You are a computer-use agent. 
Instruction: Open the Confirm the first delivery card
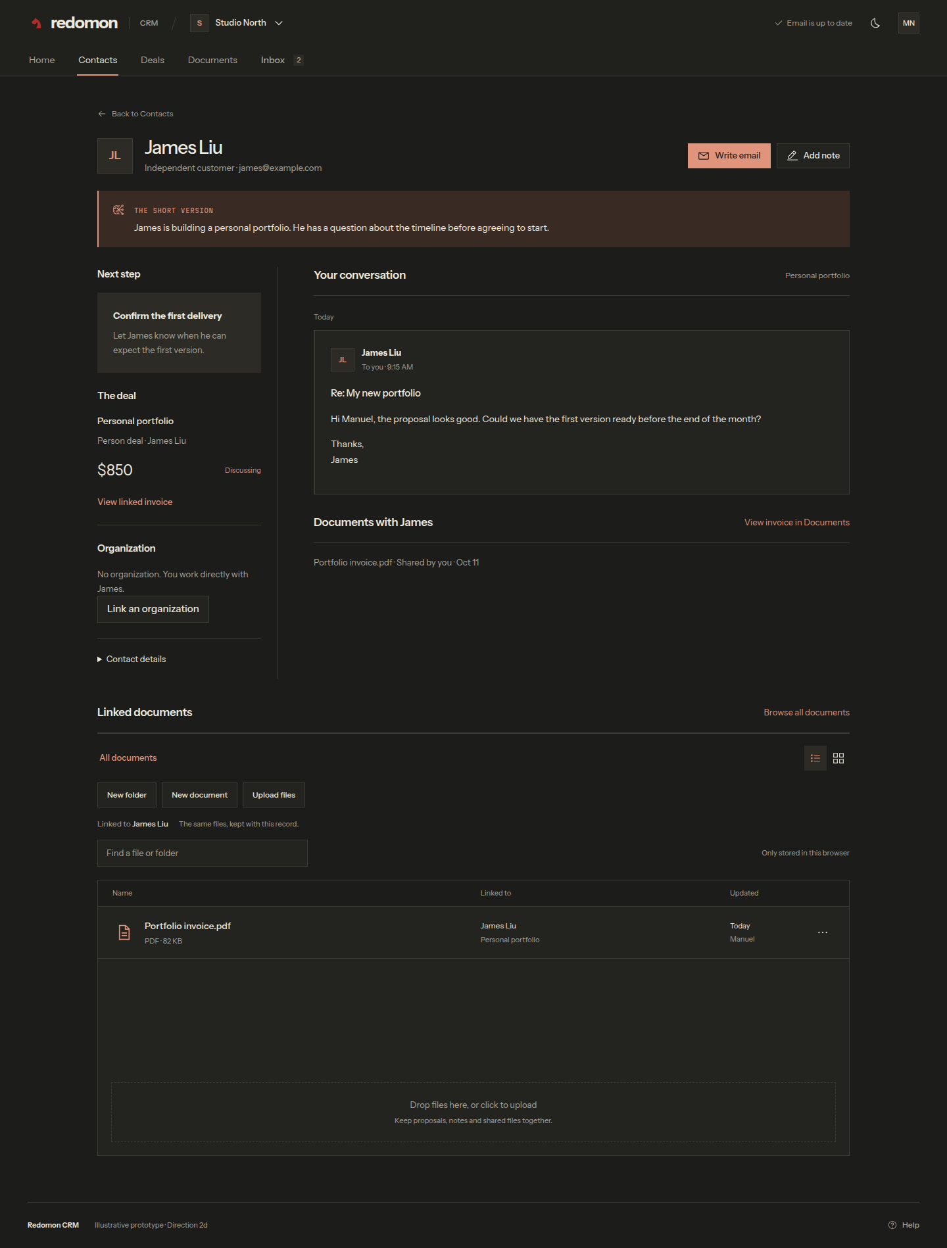tap(179, 333)
